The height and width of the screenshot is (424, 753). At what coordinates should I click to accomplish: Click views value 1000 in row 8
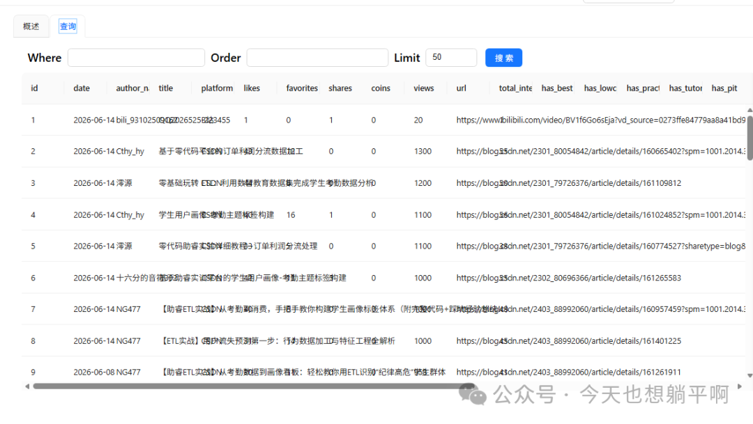tap(423, 341)
